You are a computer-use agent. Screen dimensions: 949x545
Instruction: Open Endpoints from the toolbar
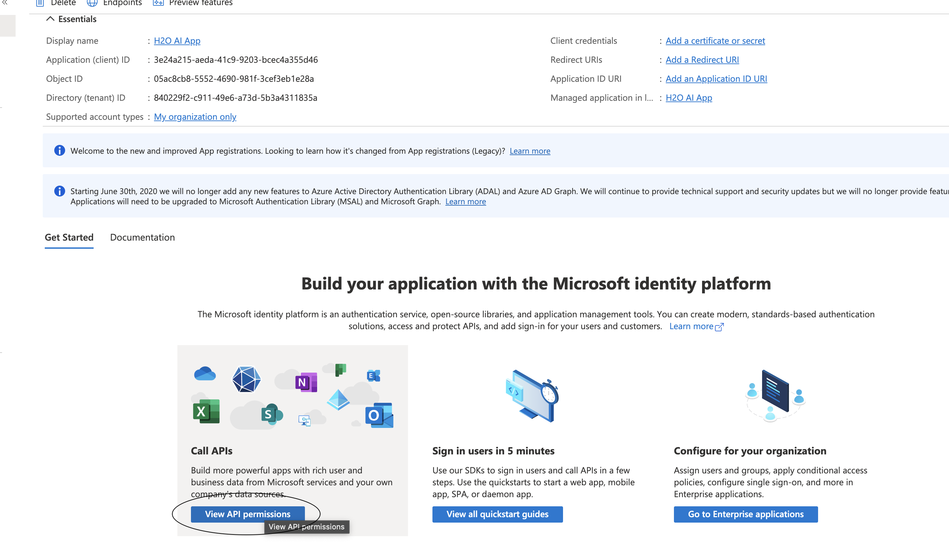point(122,3)
